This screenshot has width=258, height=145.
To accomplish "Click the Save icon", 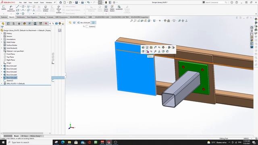I will tap(77, 2).
